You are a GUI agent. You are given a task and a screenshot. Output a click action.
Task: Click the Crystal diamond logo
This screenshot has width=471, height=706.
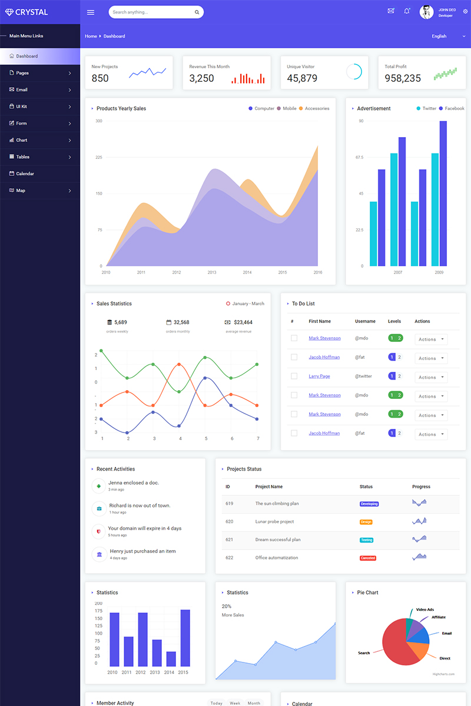pos(9,12)
